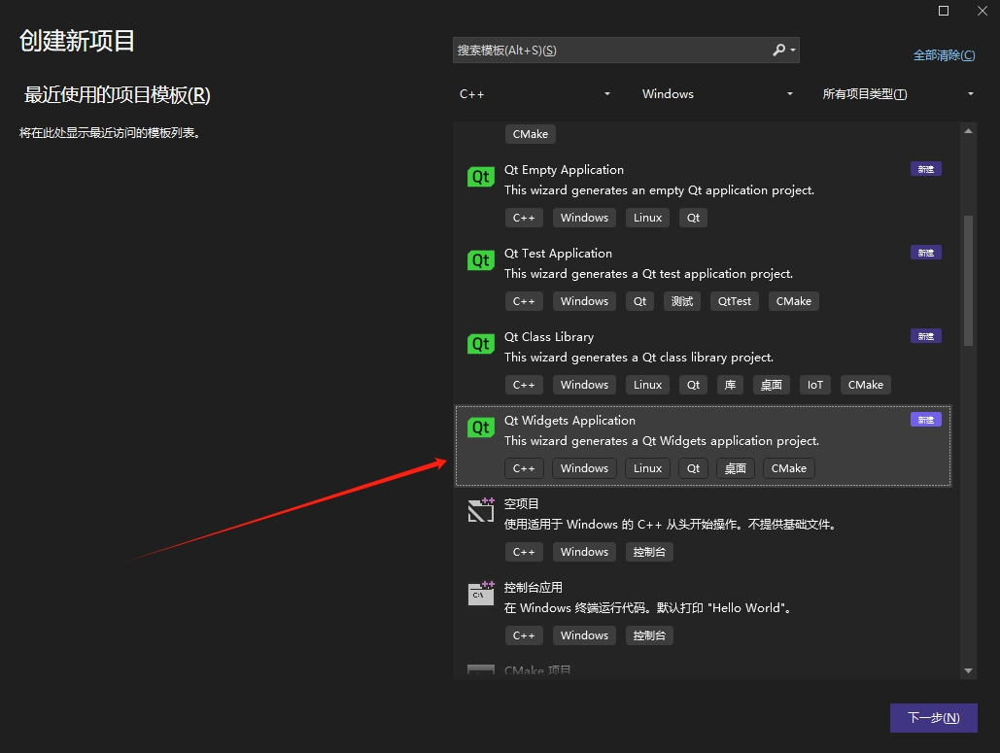
Task: Click Windows tag under Qt Empty Application
Action: coord(584,218)
